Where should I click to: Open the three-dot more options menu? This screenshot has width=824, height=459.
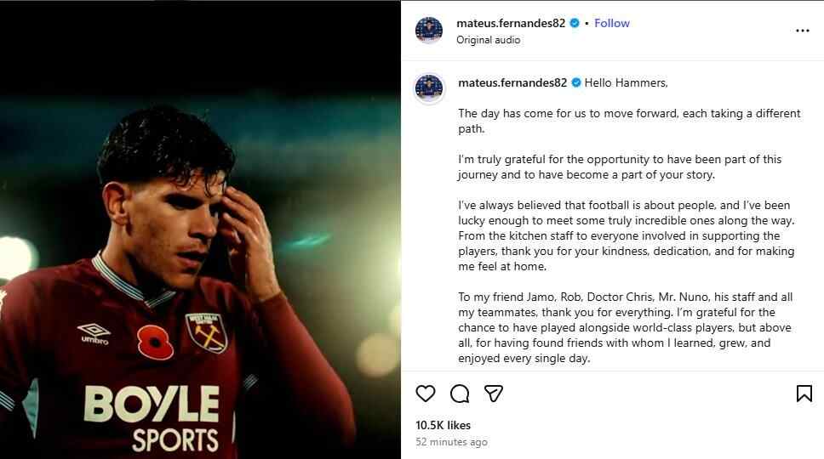click(x=803, y=31)
